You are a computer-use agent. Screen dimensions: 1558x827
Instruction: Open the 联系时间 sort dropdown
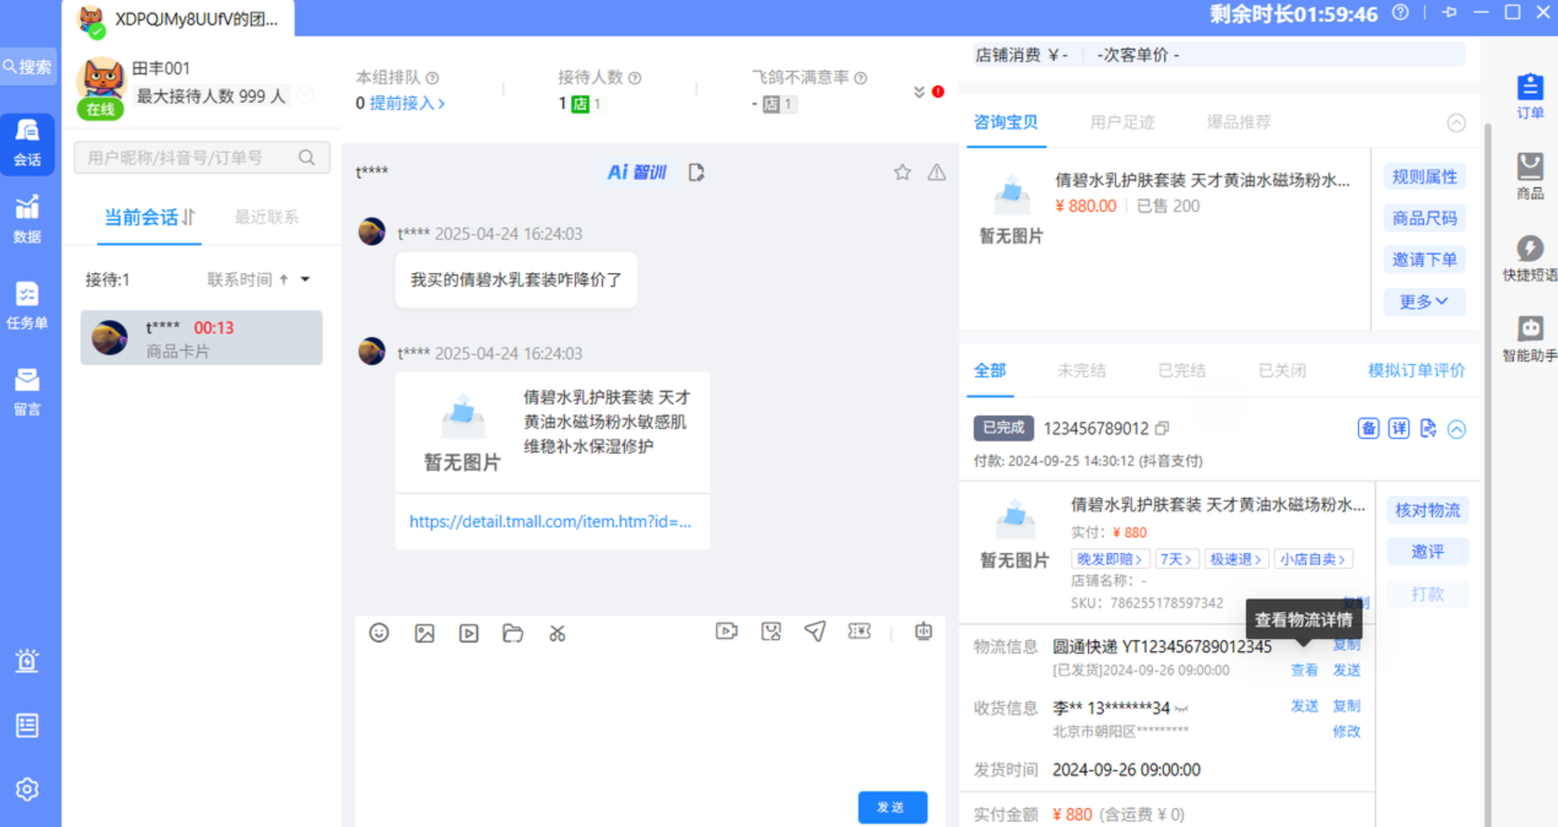tap(306, 280)
